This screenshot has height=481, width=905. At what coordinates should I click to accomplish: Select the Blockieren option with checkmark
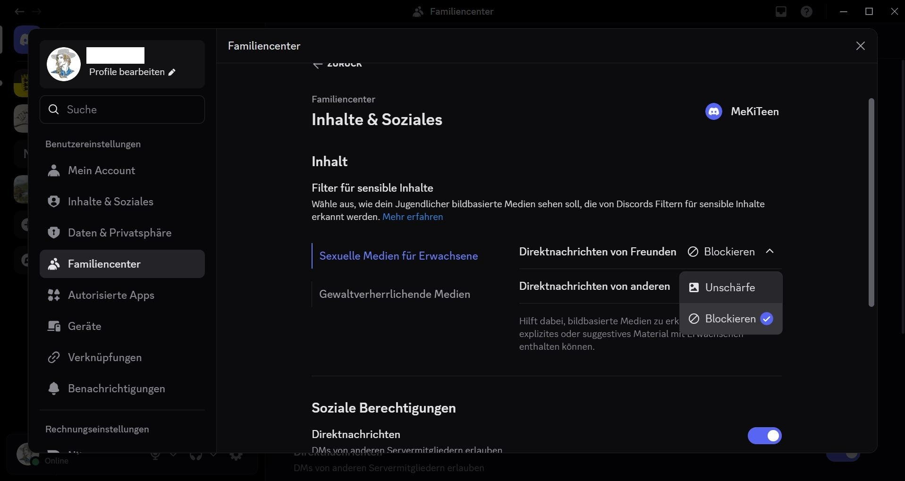tap(730, 319)
